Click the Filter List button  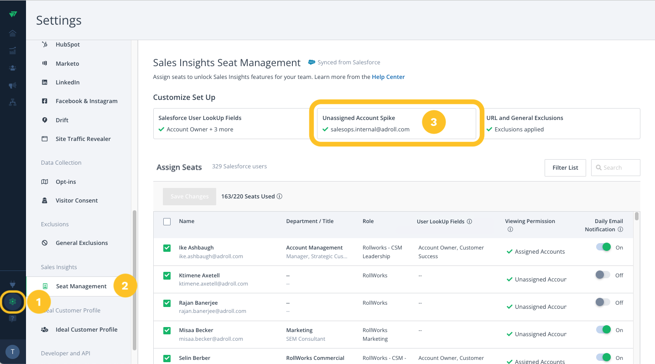565,167
